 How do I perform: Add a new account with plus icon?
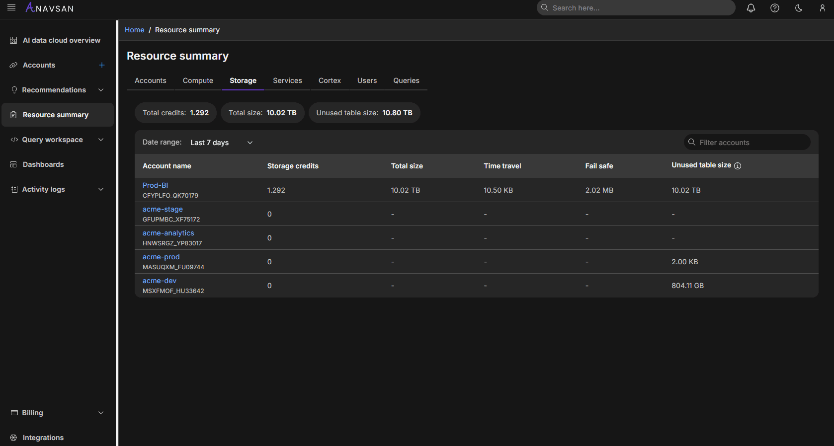[x=102, y=65]
